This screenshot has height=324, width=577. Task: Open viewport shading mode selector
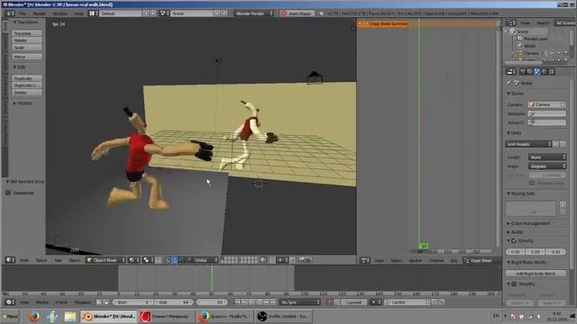tap(134, 260)
